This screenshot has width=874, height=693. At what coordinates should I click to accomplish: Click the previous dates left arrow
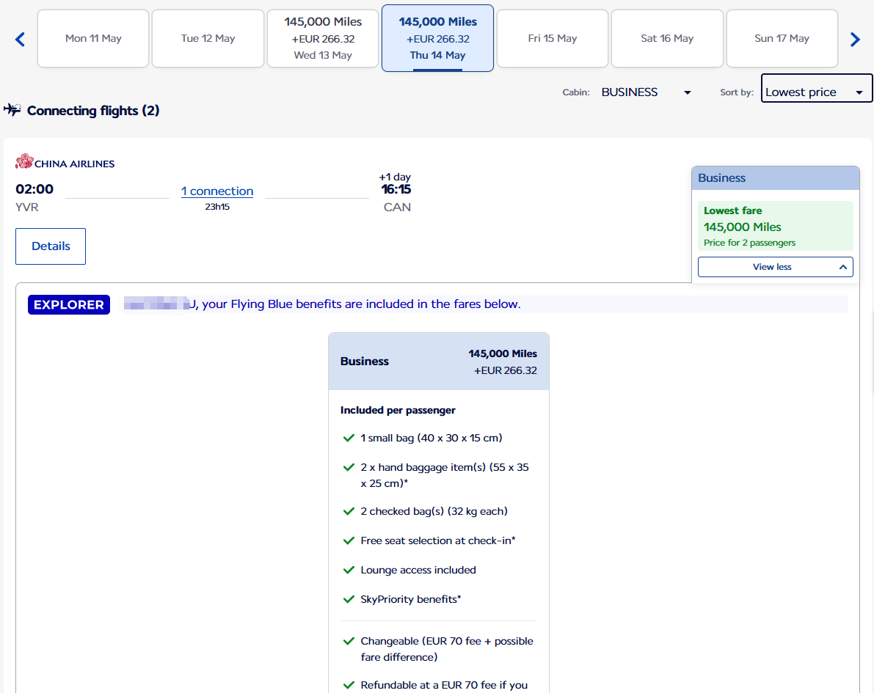(x=21, y=40)
